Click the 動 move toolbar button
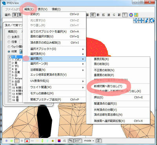This screenshot has width=157, height=145. (x=98, y=15)
